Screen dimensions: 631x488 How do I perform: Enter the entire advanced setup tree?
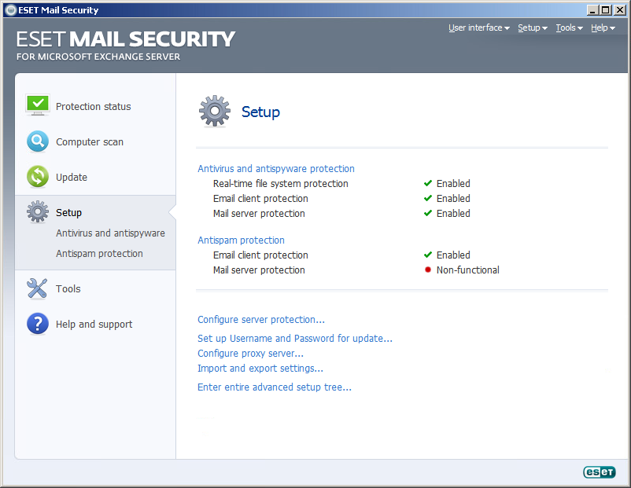click(x=274, y=387)
